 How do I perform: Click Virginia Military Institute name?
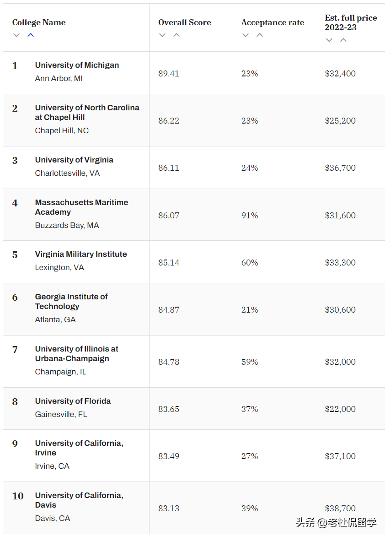81,254
